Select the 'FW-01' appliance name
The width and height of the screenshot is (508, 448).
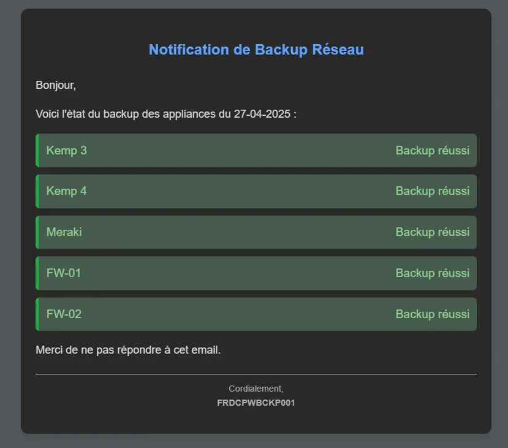click(64, 273)
